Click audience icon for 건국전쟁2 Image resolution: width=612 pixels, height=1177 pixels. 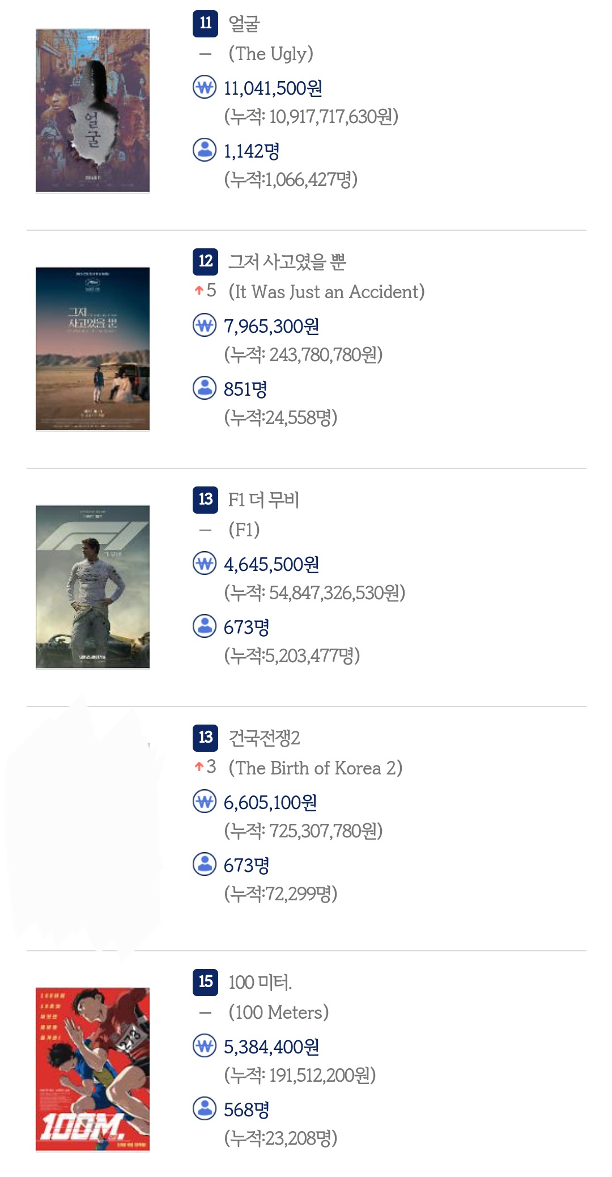tap(205, 864)
